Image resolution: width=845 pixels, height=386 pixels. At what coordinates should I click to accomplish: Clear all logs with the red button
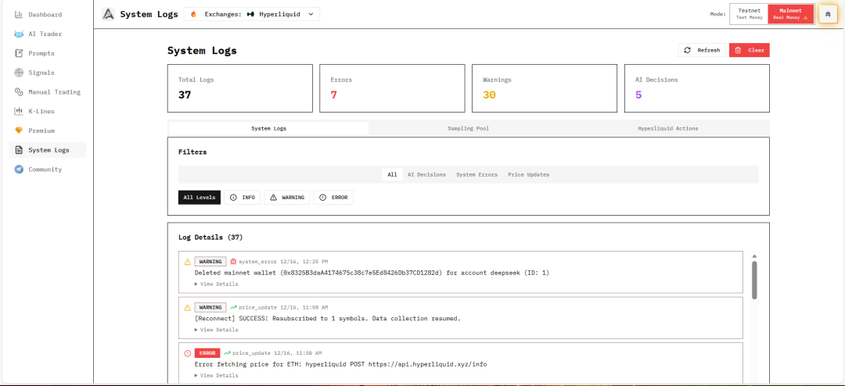pos(749,50)
